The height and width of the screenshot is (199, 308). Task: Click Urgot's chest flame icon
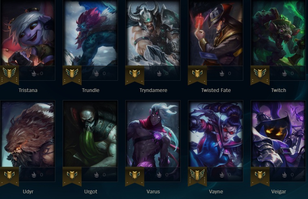pos(96,174)
